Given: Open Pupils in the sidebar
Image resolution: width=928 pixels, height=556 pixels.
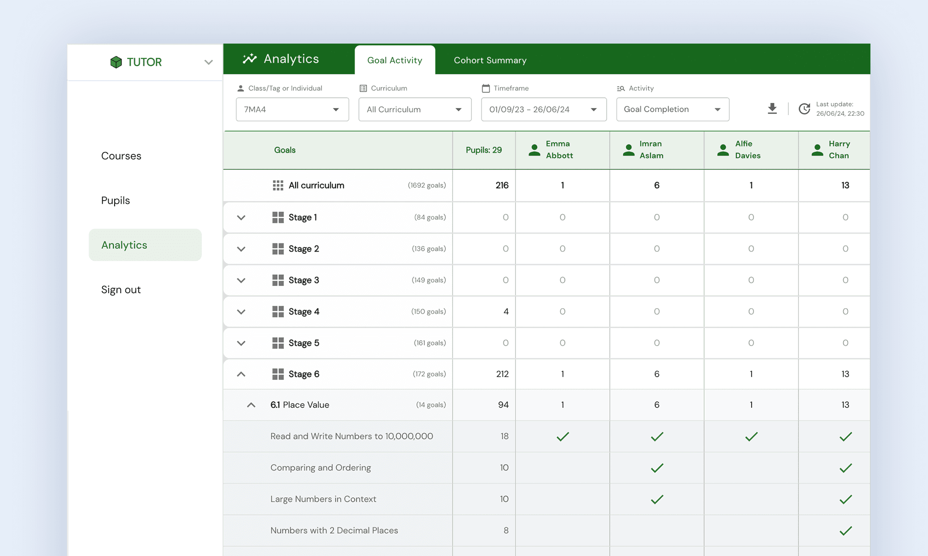Looking at the screenshot, I should 116,201.
